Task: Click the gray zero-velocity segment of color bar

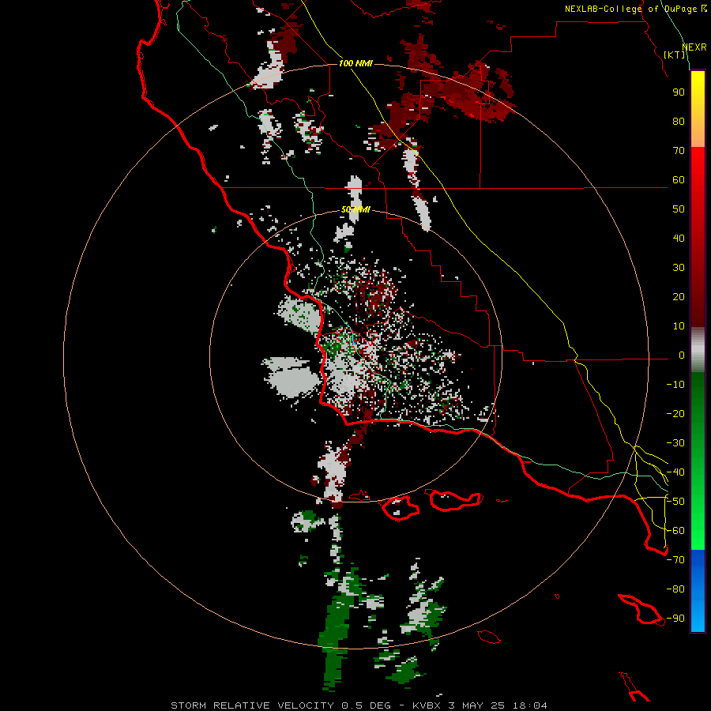Action: click(698, 350)
